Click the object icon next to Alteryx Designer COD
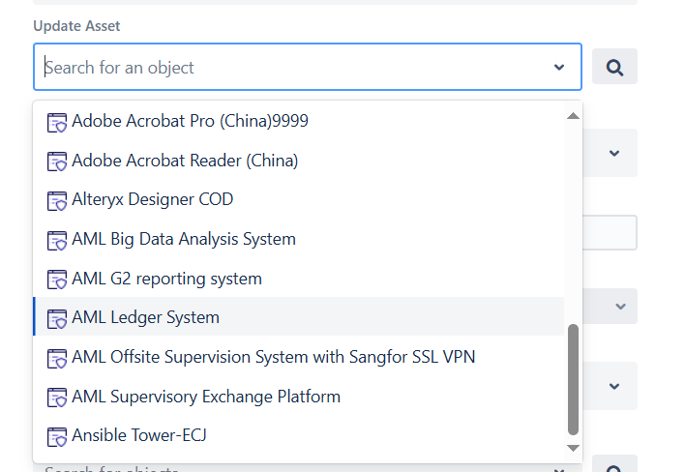Viewport: 685px width, 472px height. (x=57, y=201)
